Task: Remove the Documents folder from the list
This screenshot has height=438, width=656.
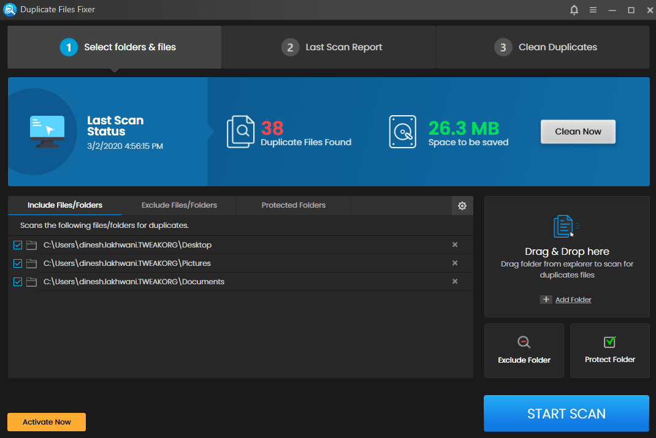Action: [x=455, y=281]
